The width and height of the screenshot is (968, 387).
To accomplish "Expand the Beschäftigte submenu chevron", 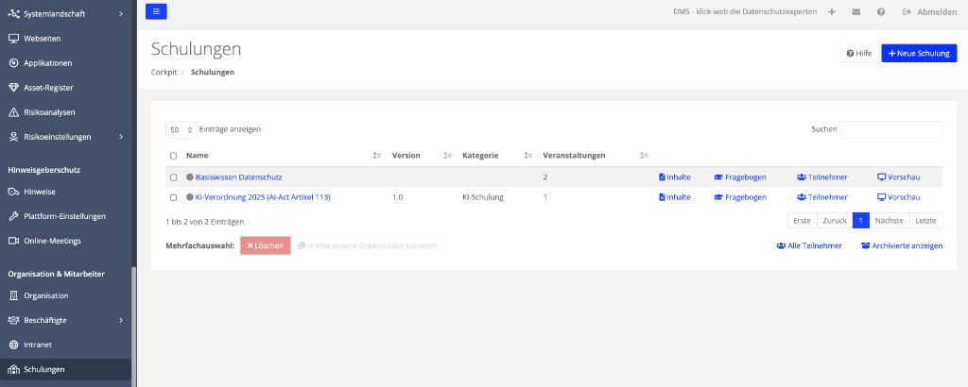I will pyautogui.click(x=121, y=320).
